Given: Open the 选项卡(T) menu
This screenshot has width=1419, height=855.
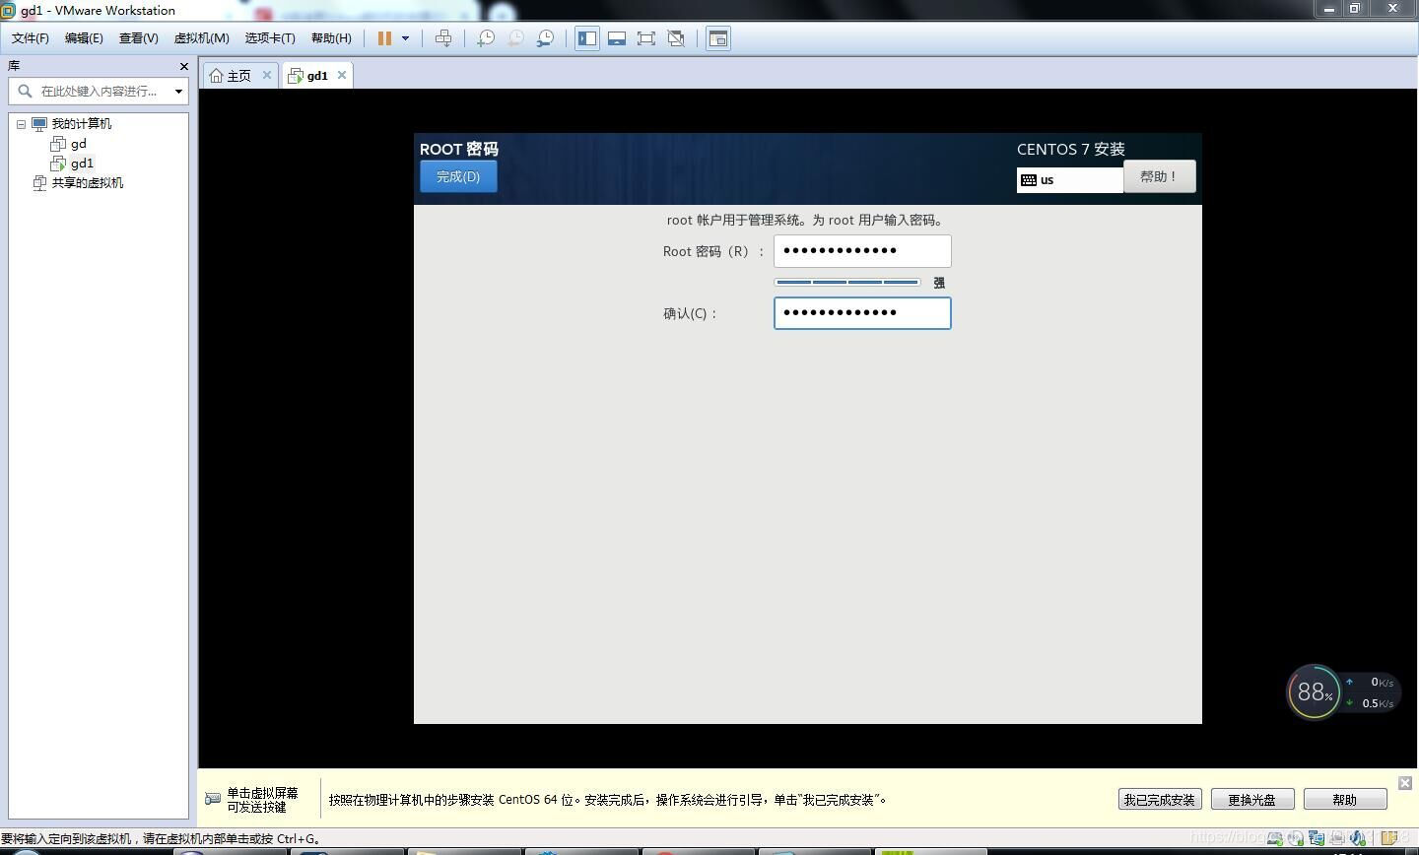Looking at the screenshot, I should (x=270, y=38).
